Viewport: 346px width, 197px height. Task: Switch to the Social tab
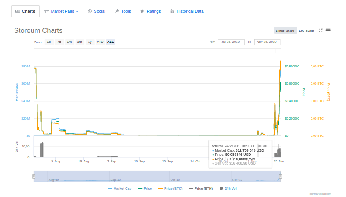point(96,12)
